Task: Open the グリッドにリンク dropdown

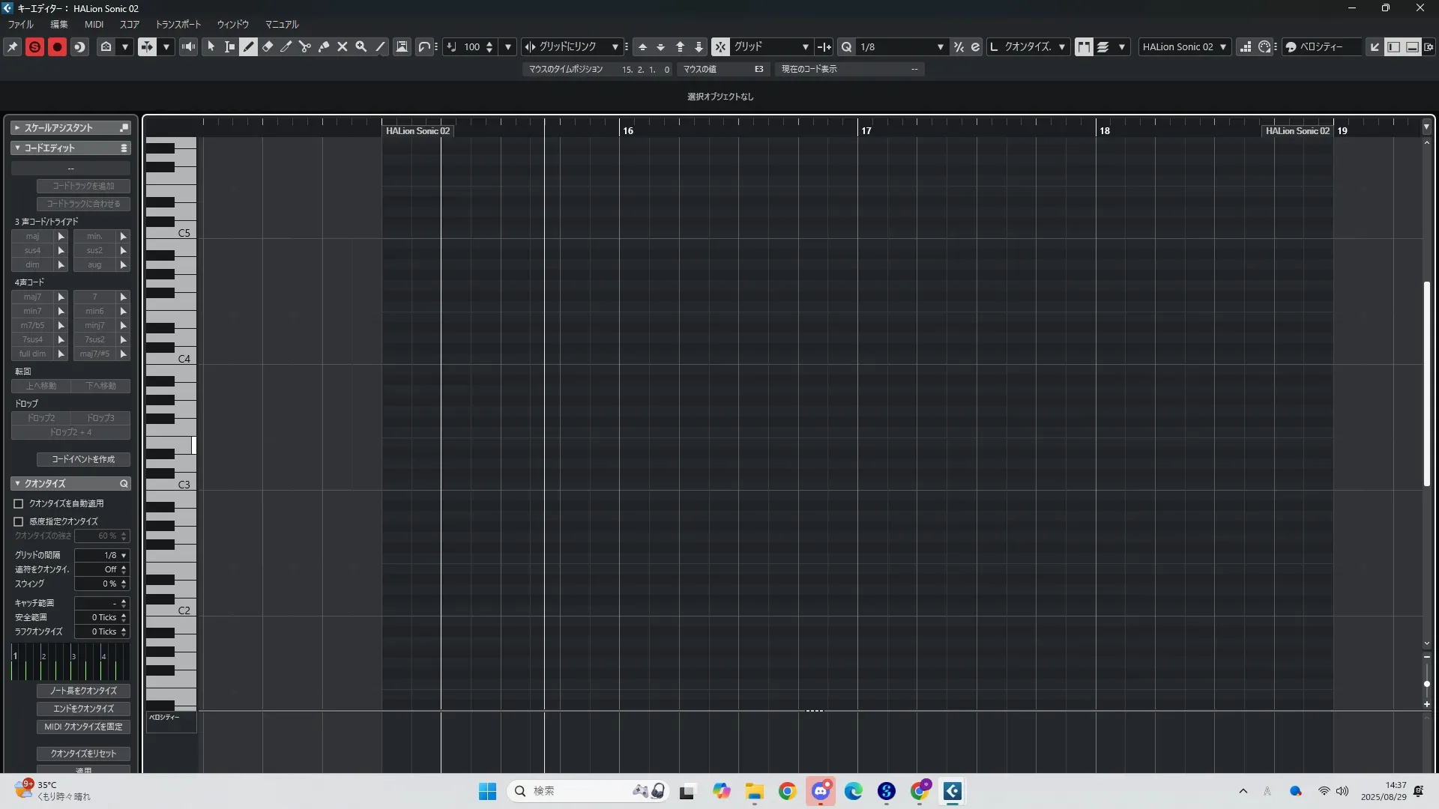Action: 615,46
